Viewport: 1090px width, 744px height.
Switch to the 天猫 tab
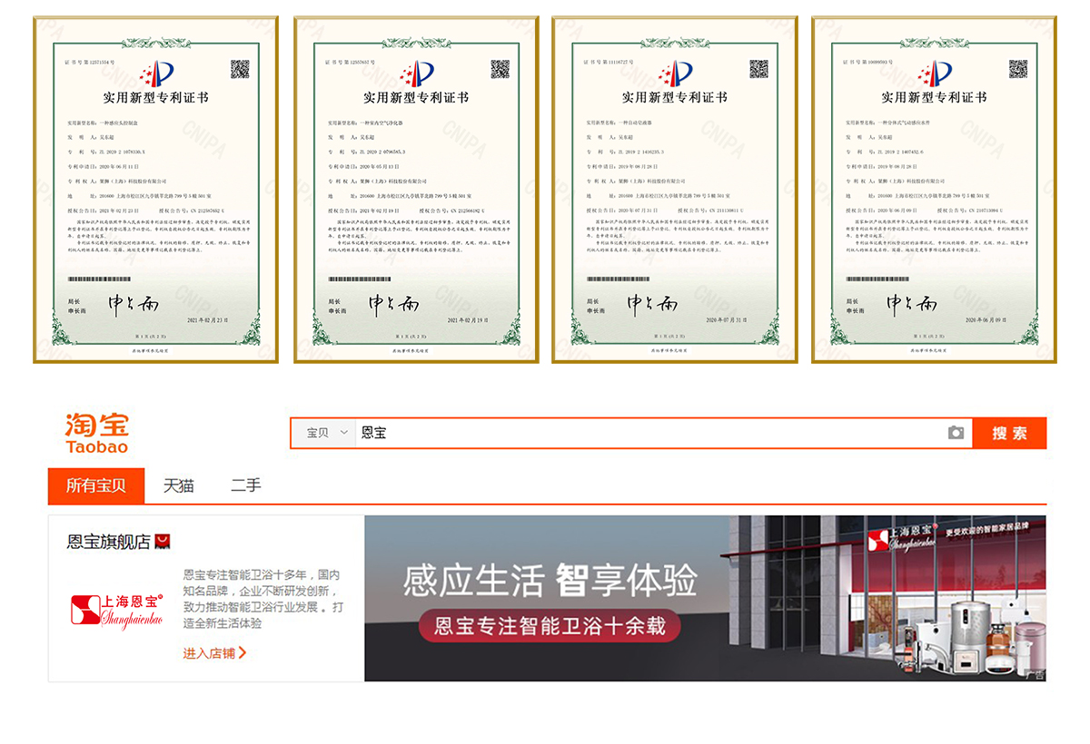click(x=179, y=486)
